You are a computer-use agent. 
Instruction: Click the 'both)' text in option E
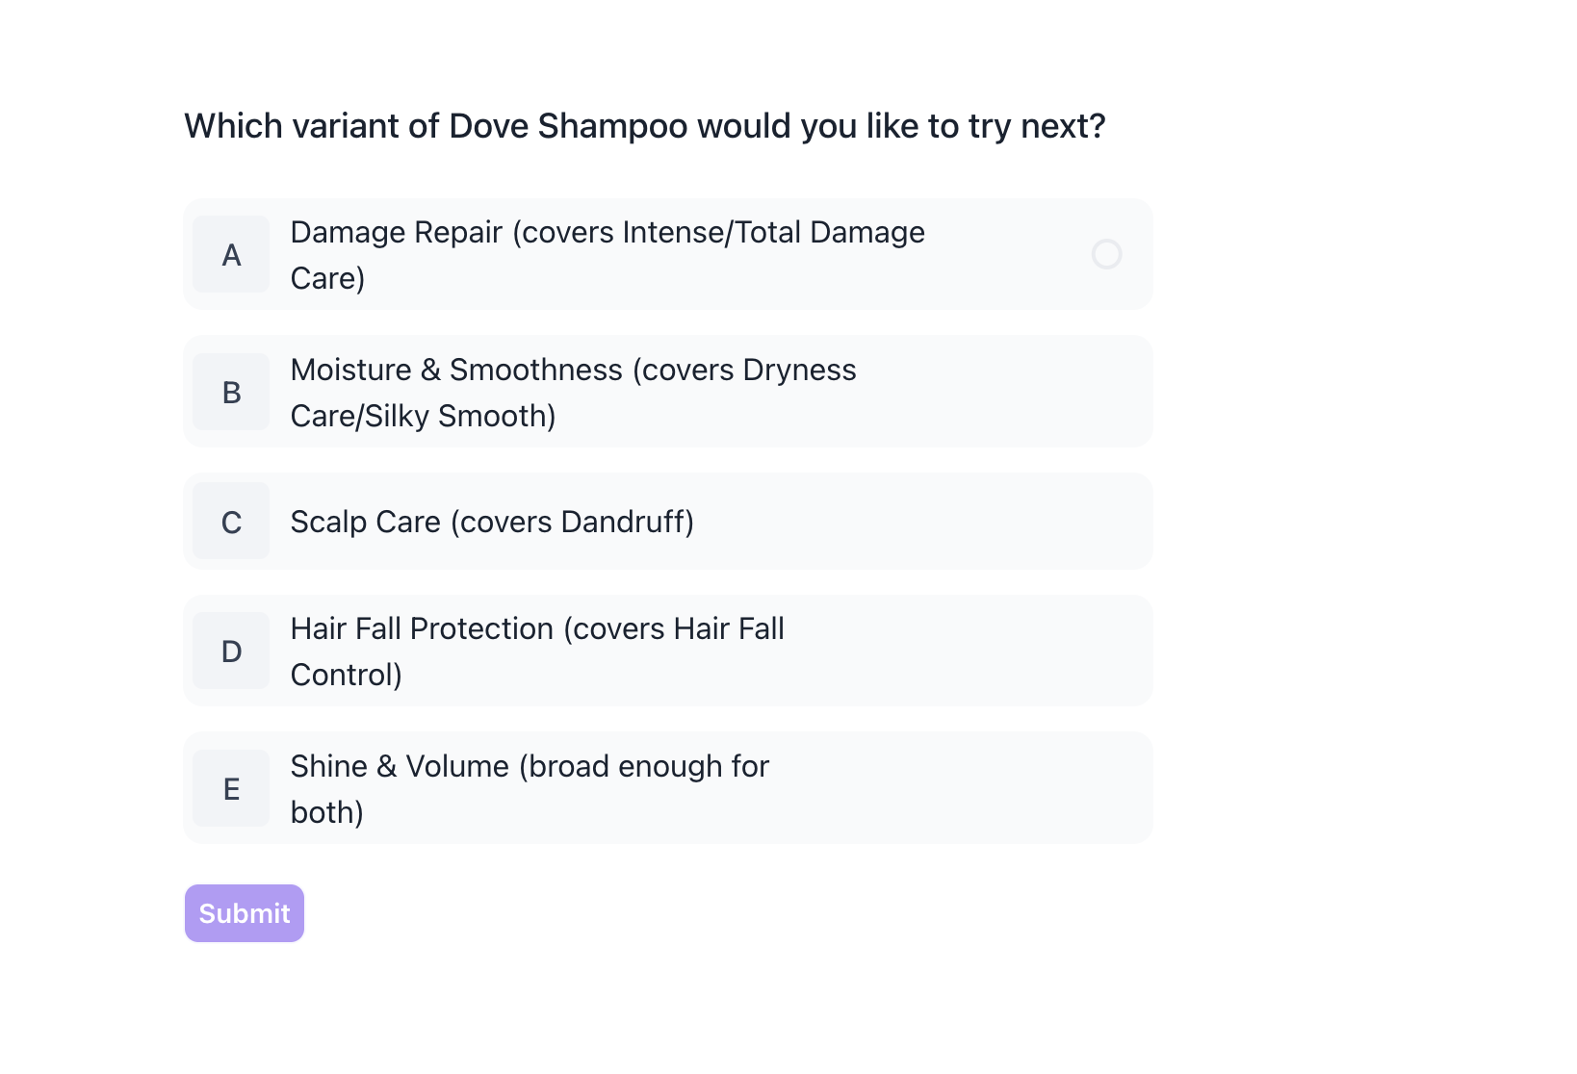[x=326, y=813]
